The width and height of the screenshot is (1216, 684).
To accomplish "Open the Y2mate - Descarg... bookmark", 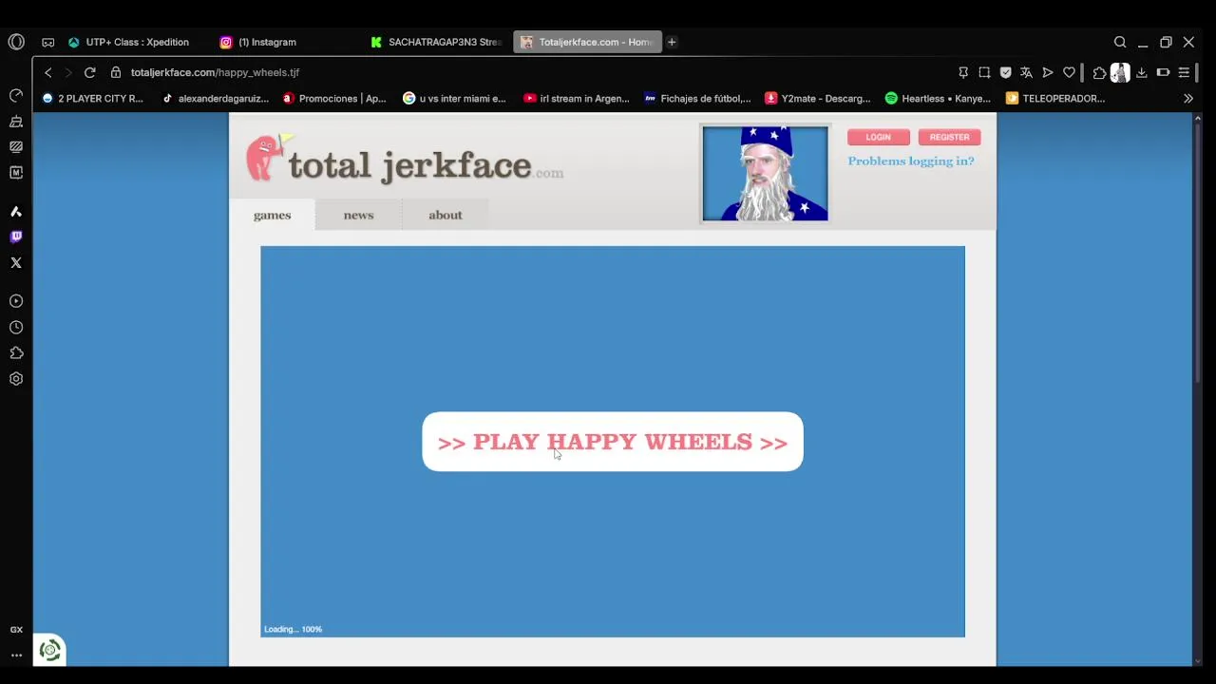I will (818, 98).
